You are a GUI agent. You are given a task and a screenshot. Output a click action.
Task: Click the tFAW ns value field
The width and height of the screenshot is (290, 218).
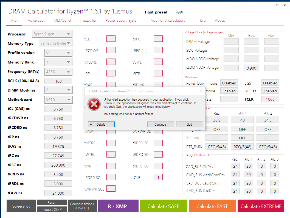[58, 193]
